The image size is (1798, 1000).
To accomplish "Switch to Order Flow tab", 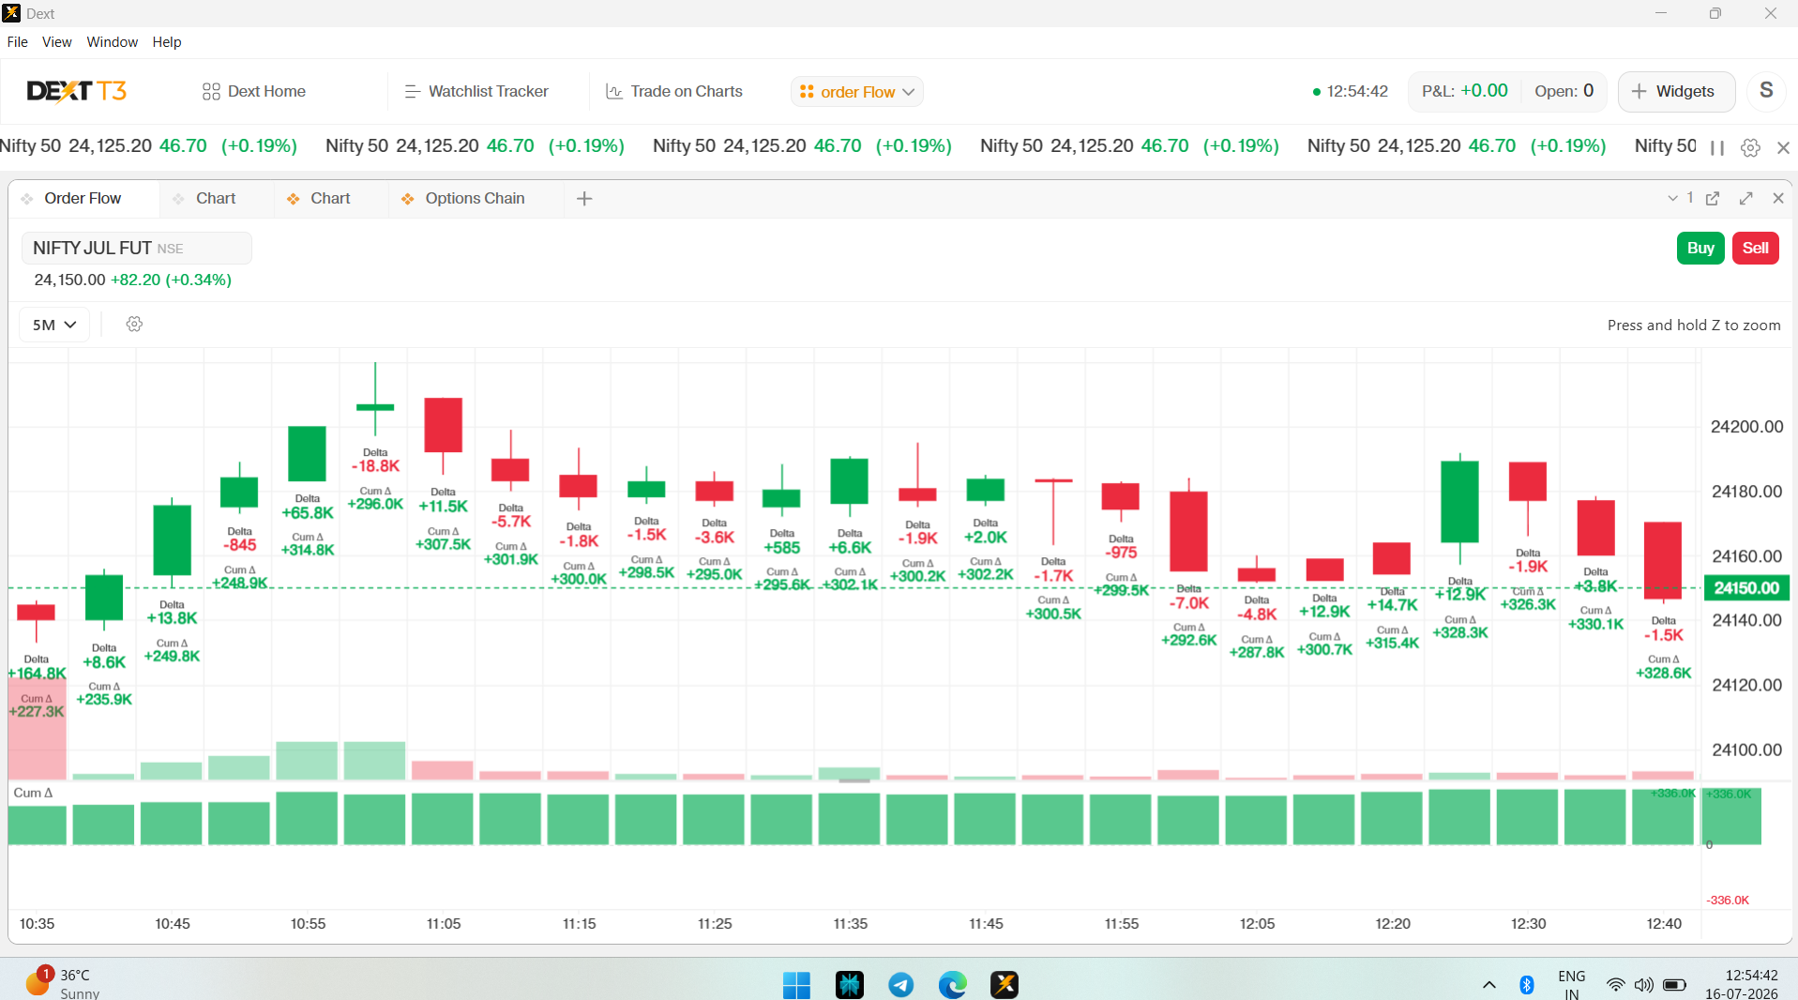I will (83, 199).
